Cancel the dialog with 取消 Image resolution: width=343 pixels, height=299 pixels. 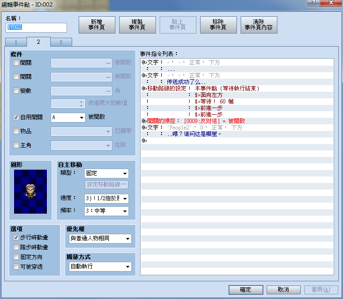coord(283,290)
